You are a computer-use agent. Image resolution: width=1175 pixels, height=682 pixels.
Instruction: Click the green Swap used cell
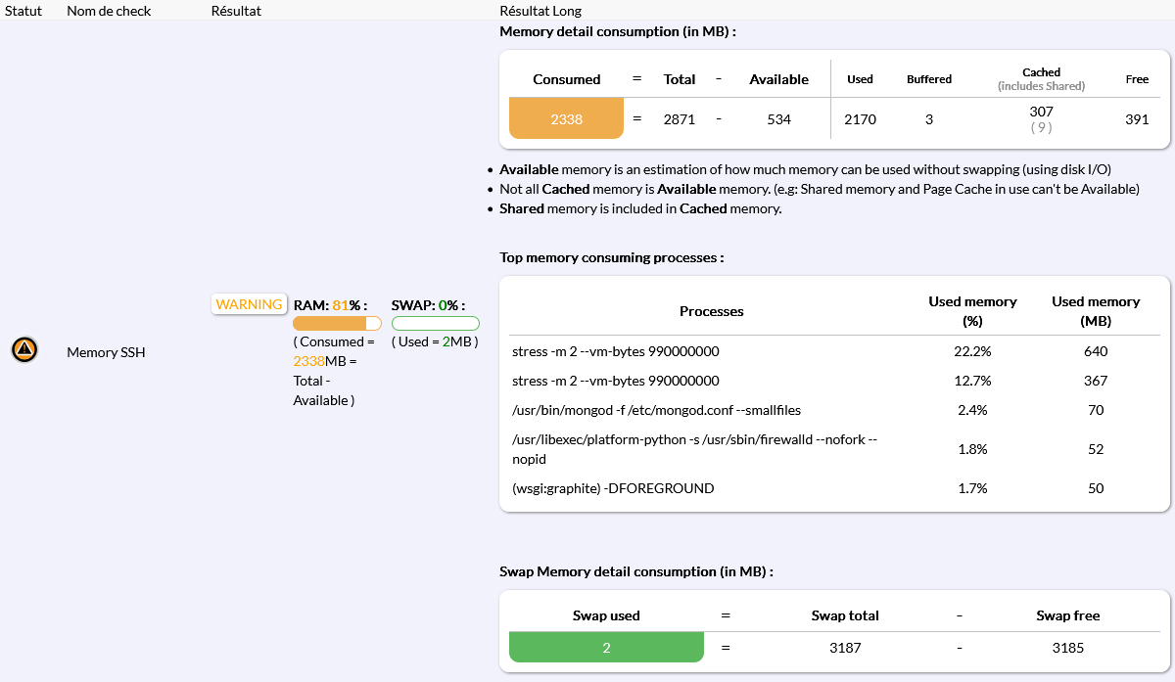coord(606,648)
